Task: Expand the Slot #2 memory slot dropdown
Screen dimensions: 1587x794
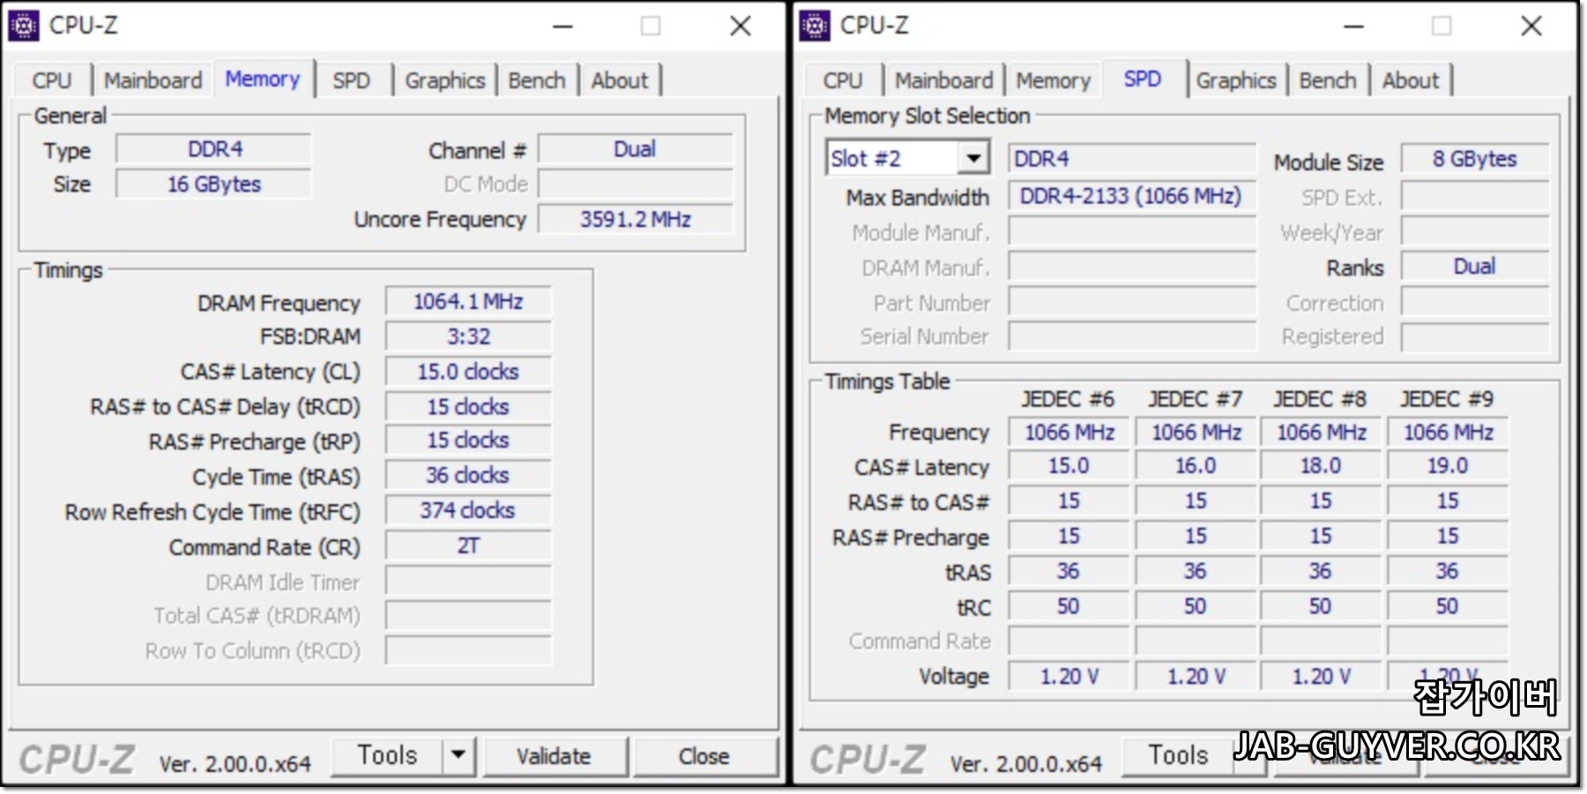Action: point(973,159)
